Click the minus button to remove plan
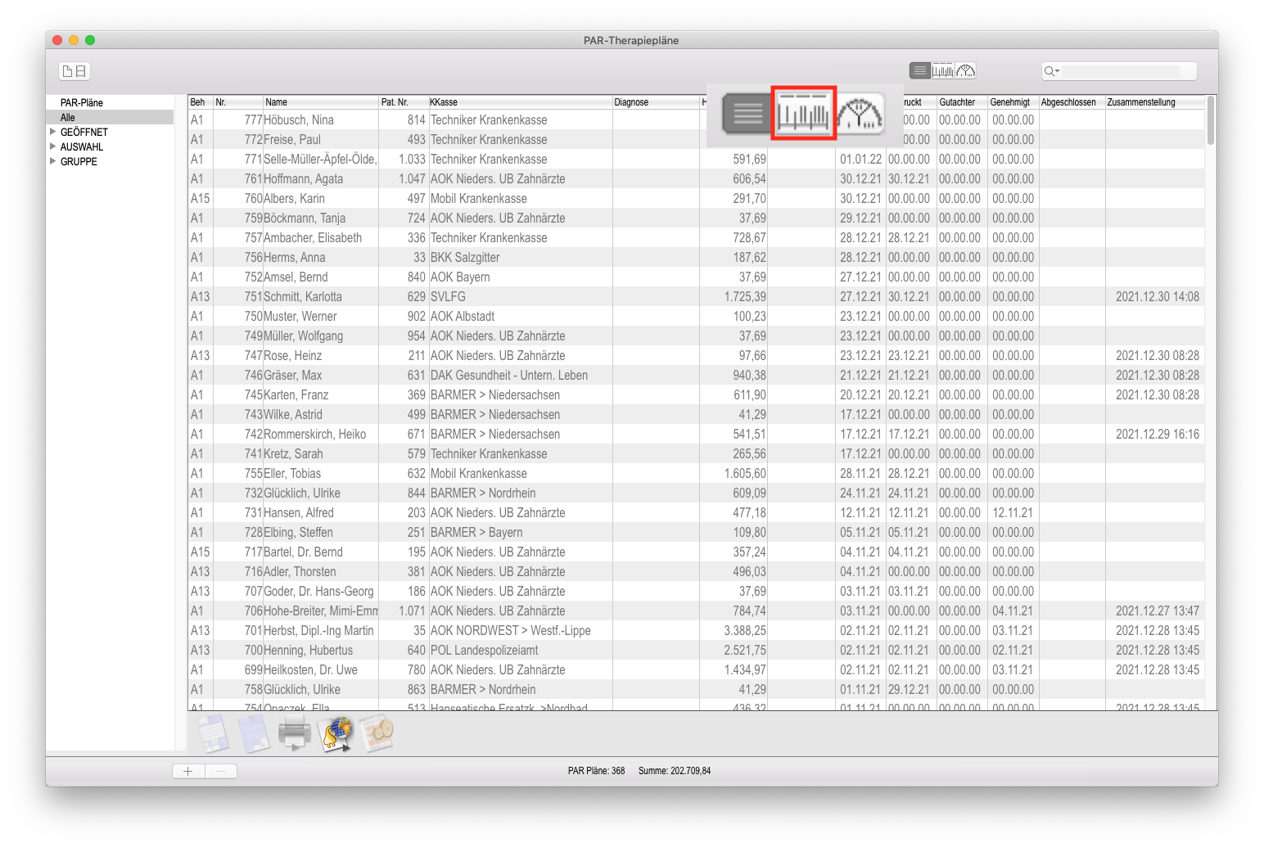The image size is (1264, 847). click(221, 771)
